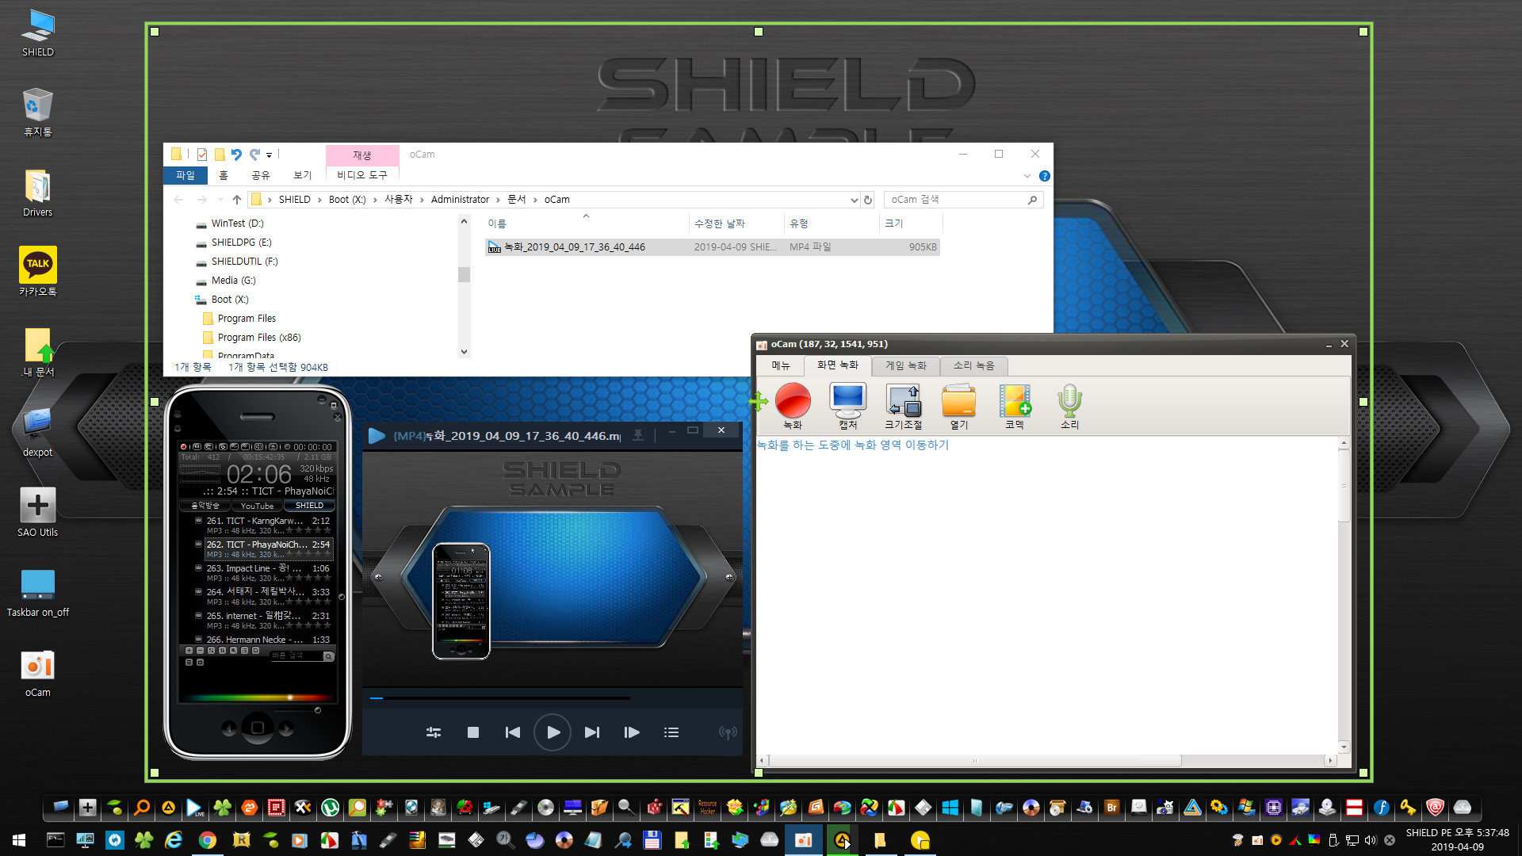The height and width of the screenshot is (856, 1522).
Task: Click the 열기 open-folder icon in oCam
Action: point(958,406)
